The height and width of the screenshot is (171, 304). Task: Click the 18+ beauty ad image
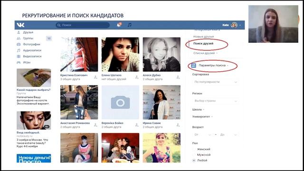click(x=34, y=120)
